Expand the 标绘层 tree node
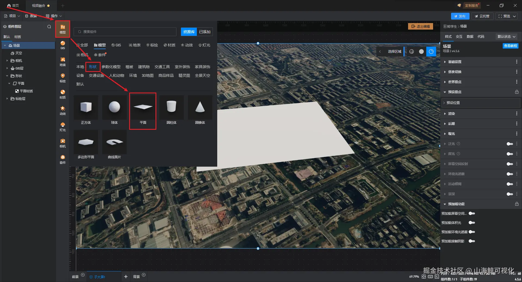This screenshot has width=522, height=282. 7,99
